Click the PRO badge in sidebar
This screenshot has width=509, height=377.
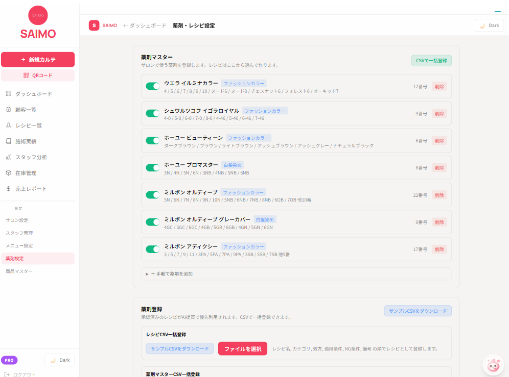coord(9,360)
